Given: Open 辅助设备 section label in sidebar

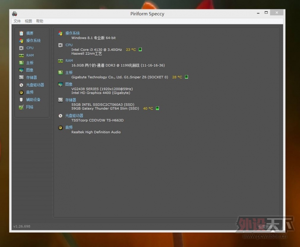Looking at the screenshot, I should click(x=33, y=100).
